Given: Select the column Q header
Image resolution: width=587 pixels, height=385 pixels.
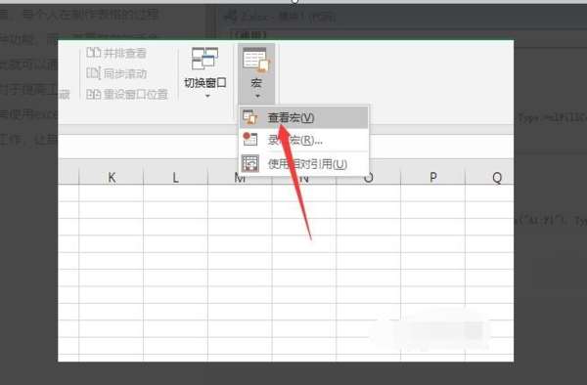Looking at the screenshot, I should [x=490, y=177].
